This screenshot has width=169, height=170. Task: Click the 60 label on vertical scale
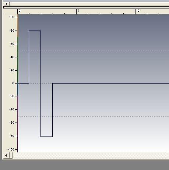tap(12, 44)
